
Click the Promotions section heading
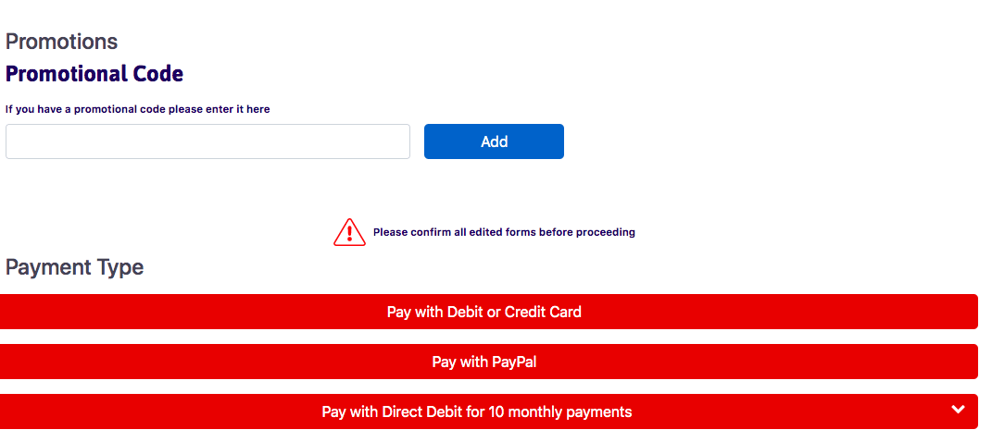(61, 42)
